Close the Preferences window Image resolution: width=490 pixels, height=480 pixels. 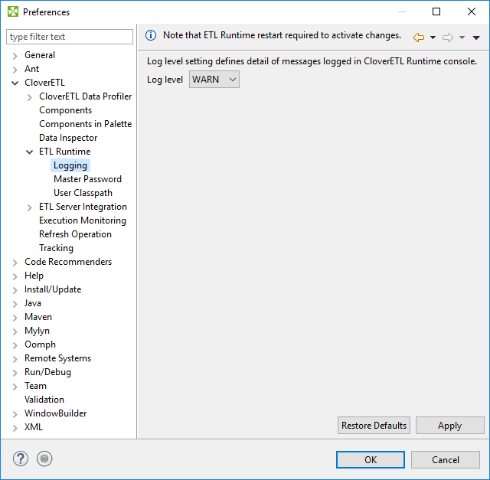click(x=472, y=12)
